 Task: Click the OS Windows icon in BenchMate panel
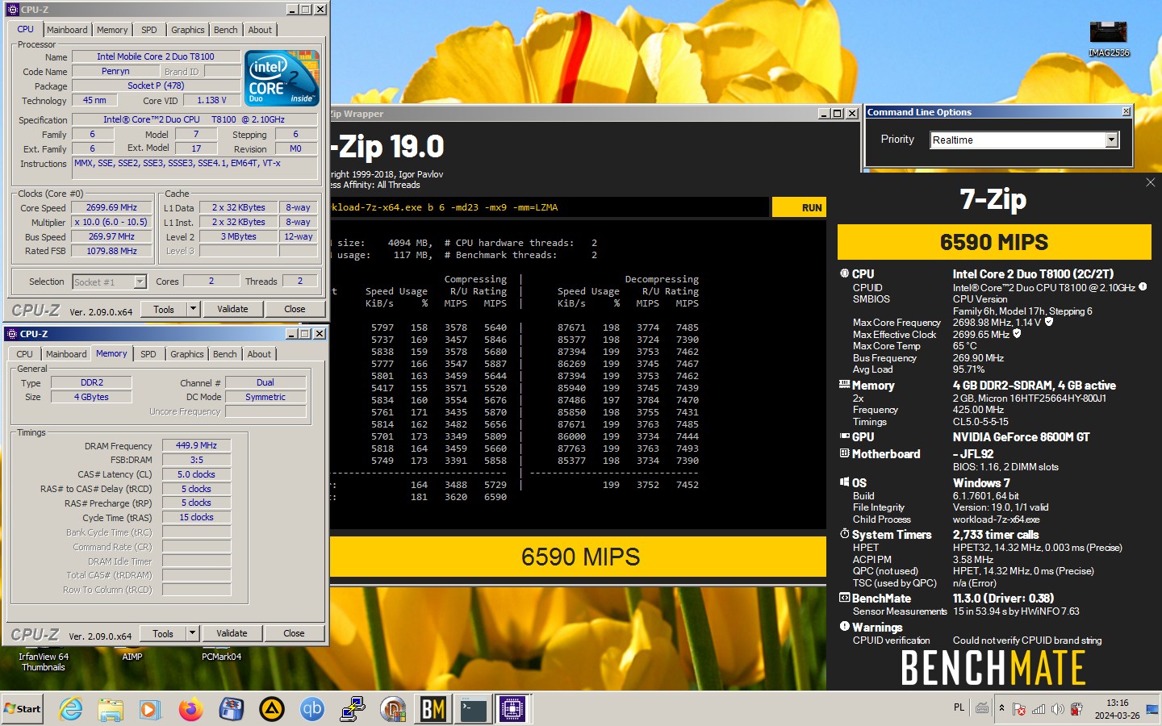[845, 482]
